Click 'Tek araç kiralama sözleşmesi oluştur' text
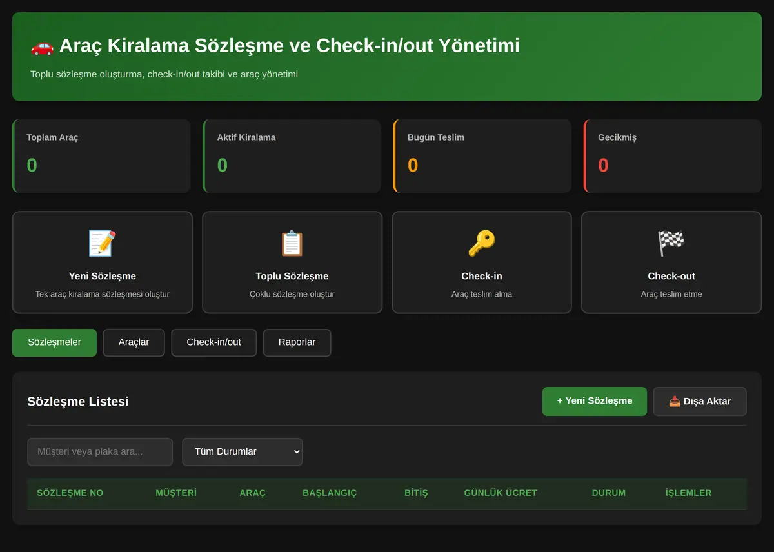The image size is (774, 552). (102, 294)
